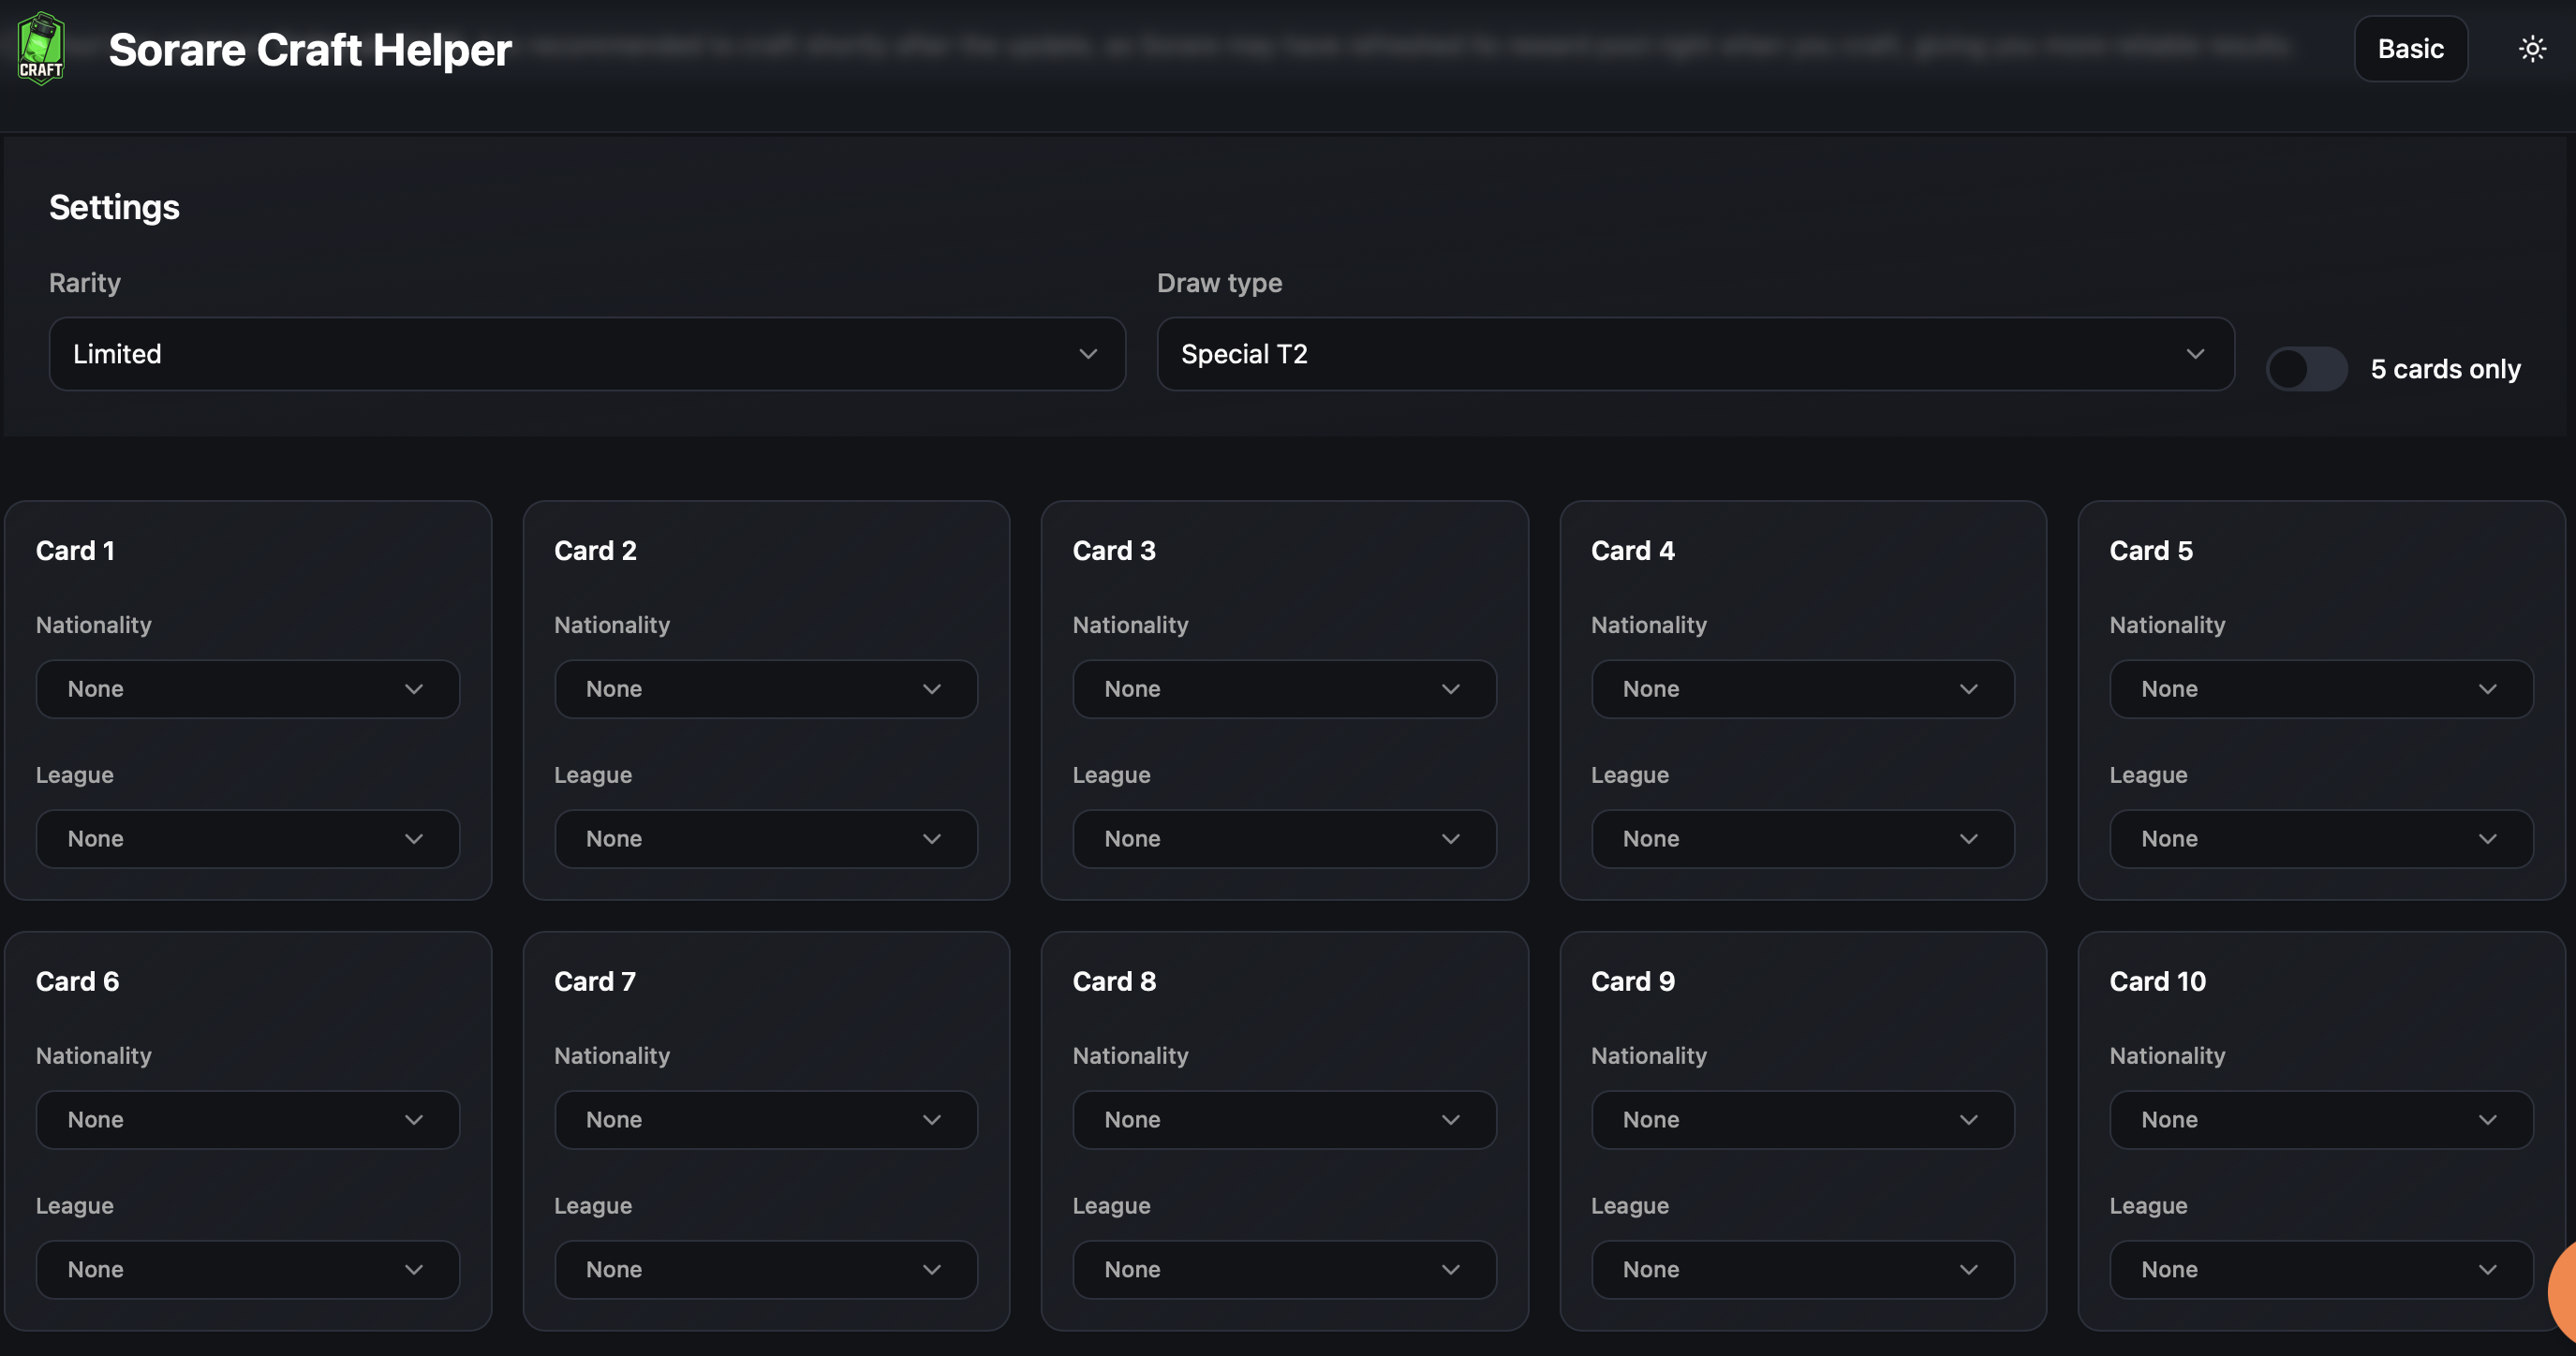Open Card 2 League dropdown
Image resolution: width=2576 pixels, height=1356 pixels.
[x=766, y=839]
